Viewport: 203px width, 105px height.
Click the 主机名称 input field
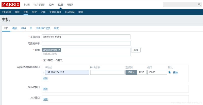click(86, 37)
